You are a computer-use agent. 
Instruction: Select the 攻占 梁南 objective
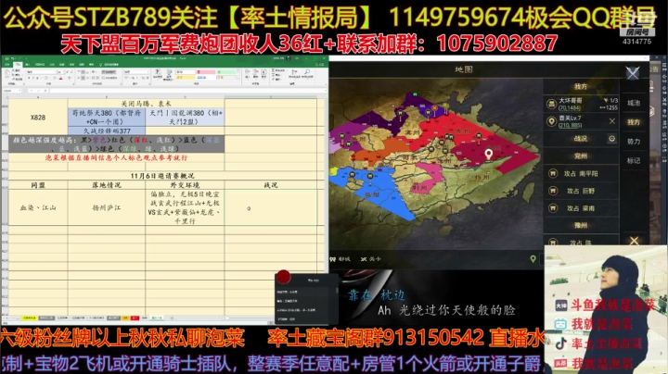pyautogui.click(x=581, y=208)
